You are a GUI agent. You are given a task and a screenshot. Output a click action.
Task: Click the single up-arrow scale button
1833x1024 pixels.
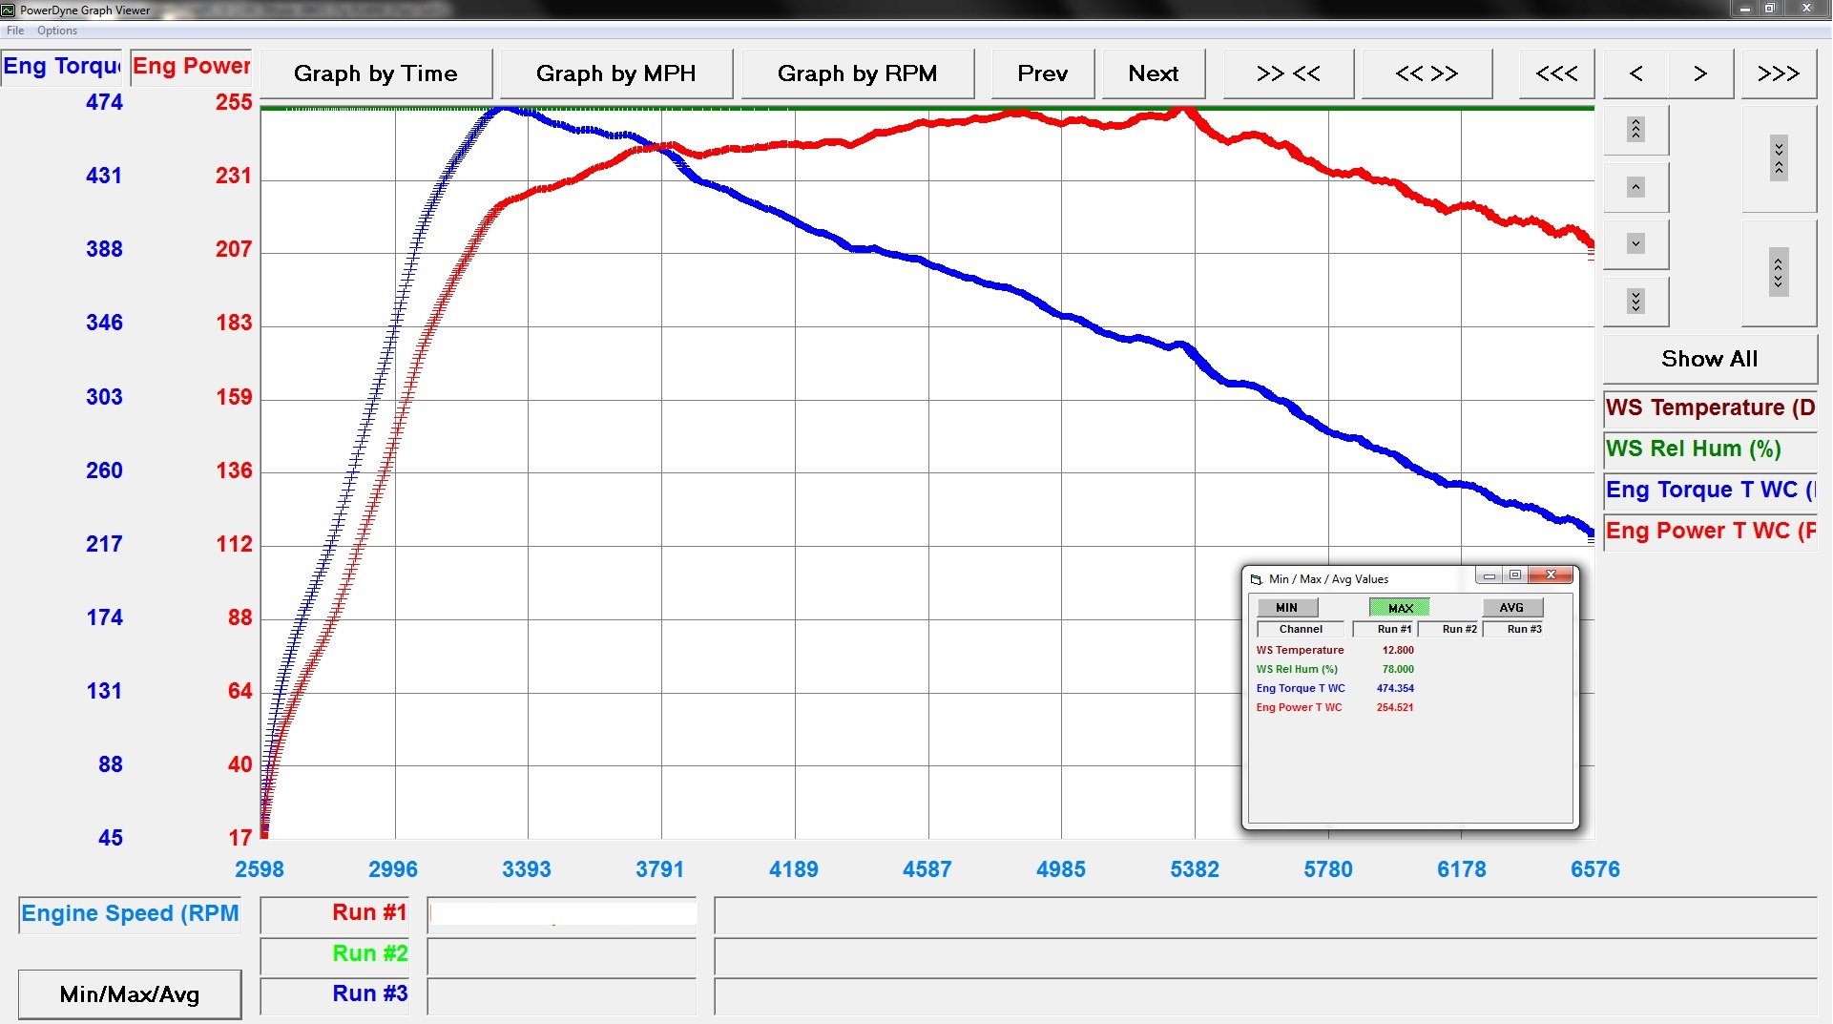click(1635, 187)
